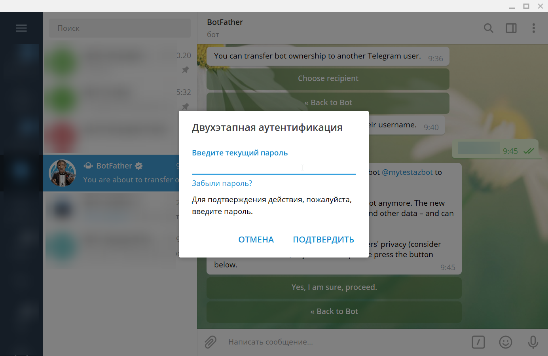
Task: Click the paperclip attach file icon
Action: (x=210, y=342)
